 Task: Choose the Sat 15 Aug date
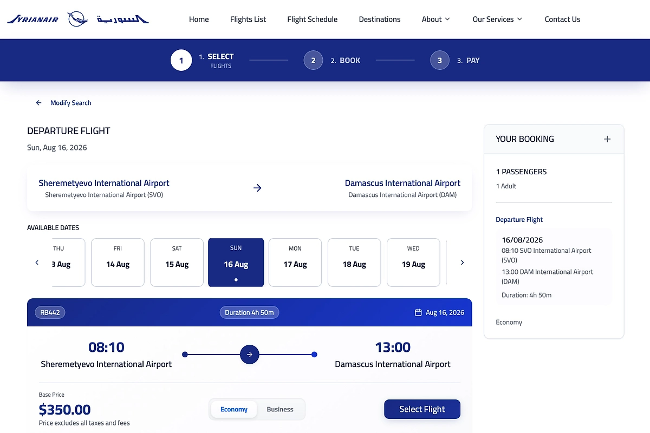[177, 263]
